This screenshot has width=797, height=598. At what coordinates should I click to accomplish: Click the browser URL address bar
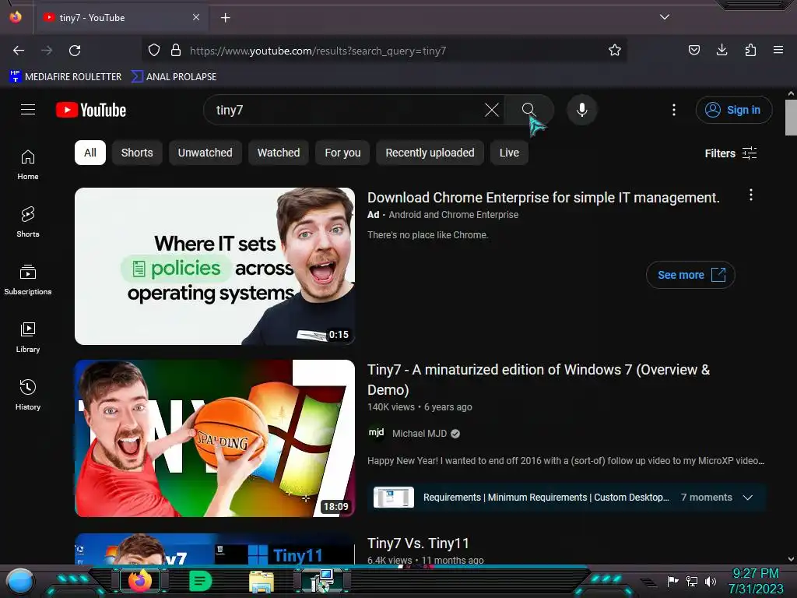tap(386, 51)
